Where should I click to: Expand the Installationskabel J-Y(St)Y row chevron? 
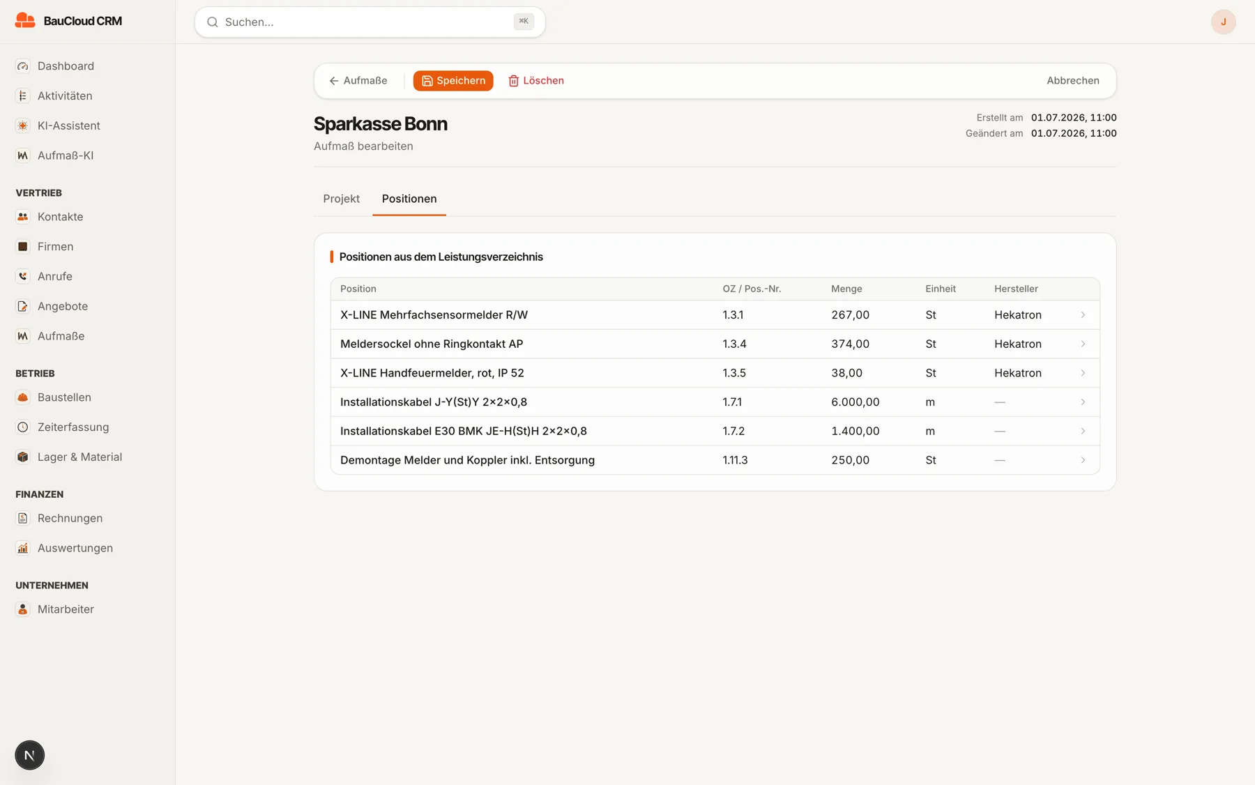(1083, 402)
